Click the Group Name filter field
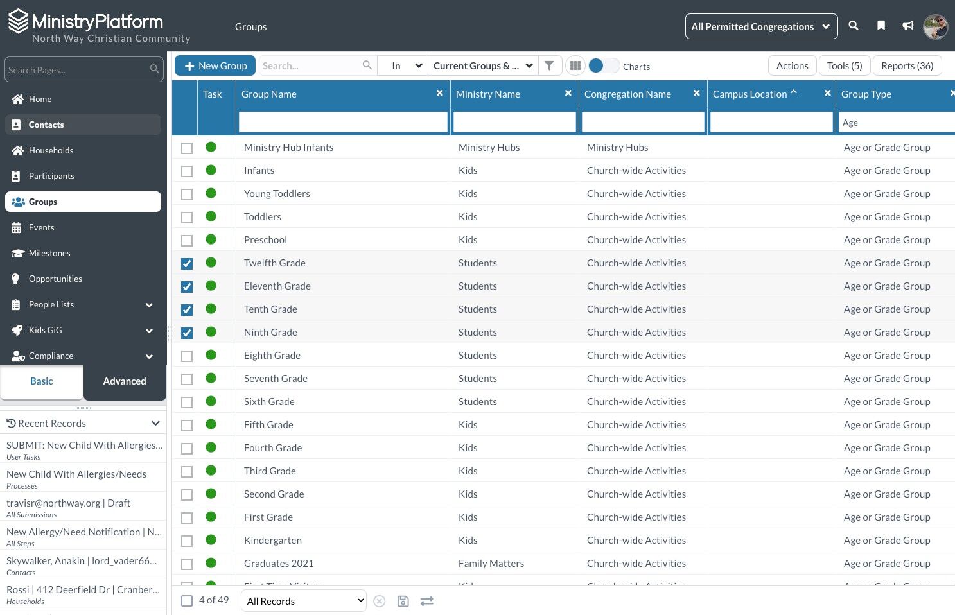Screen dimensions: 955x615 (x=343, y=122)
